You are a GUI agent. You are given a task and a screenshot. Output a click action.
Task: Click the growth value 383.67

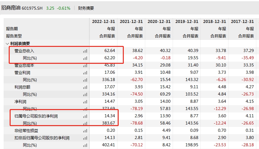pyautogui.click(x=109, y=123)
